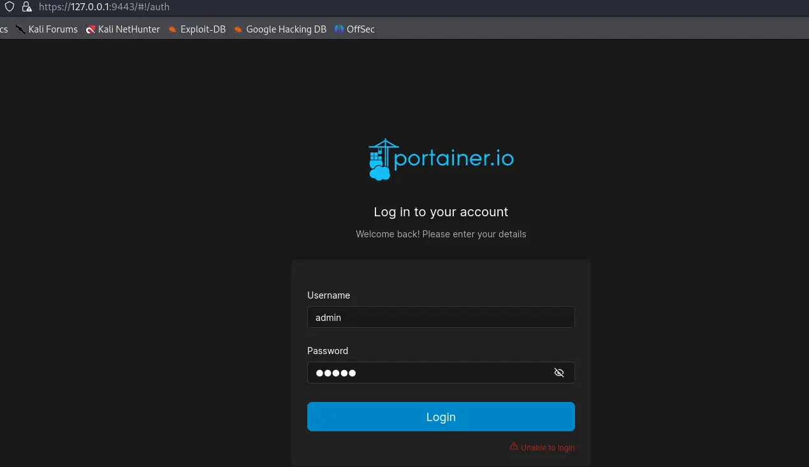Click the Password label
Viewport: 809px width, 467px height.
pos(328,351)
